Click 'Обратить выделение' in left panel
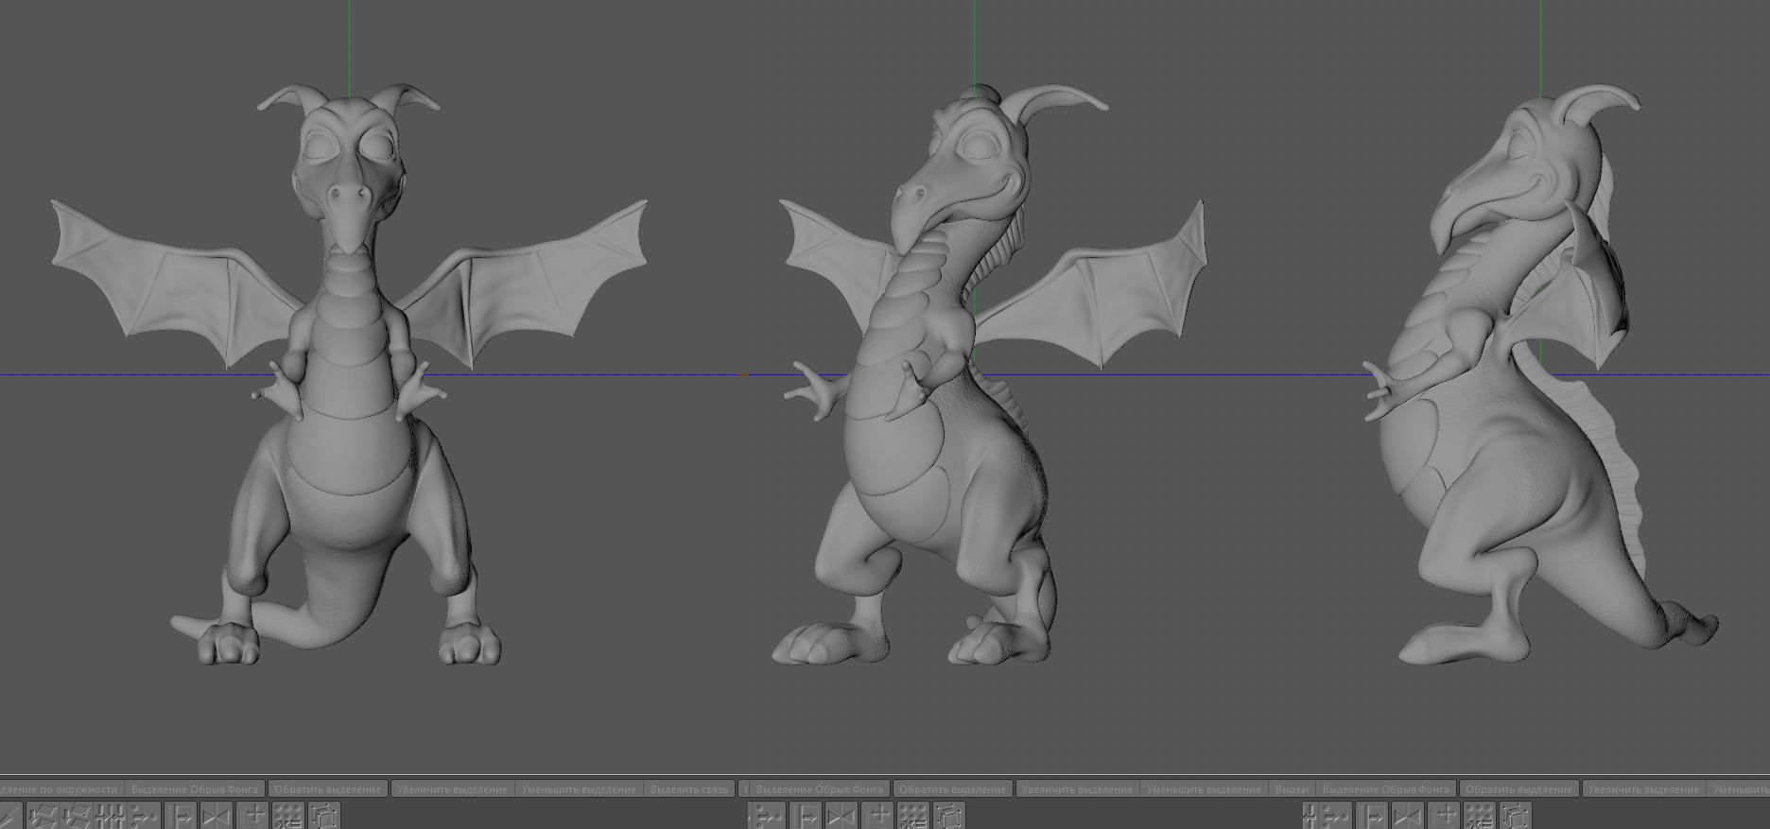This screenshot has width=1770, height=829. pyautogui.click(x=328, y=789)
